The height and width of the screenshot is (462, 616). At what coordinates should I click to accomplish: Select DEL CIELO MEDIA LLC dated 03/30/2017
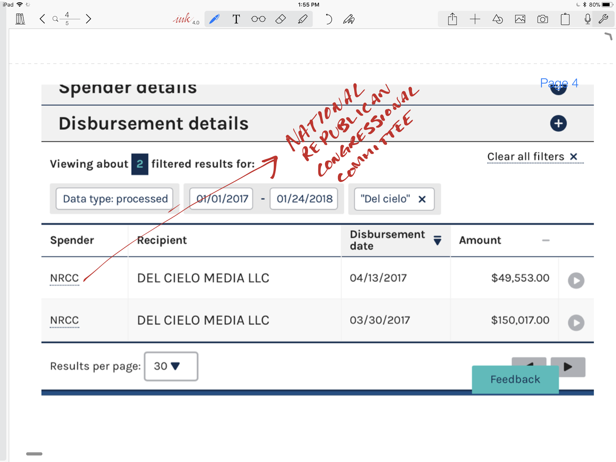[x=203, y=321]
